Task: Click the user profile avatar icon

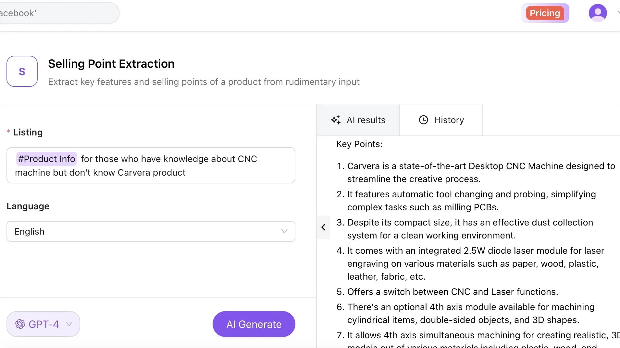Action: tap(598, 13)
